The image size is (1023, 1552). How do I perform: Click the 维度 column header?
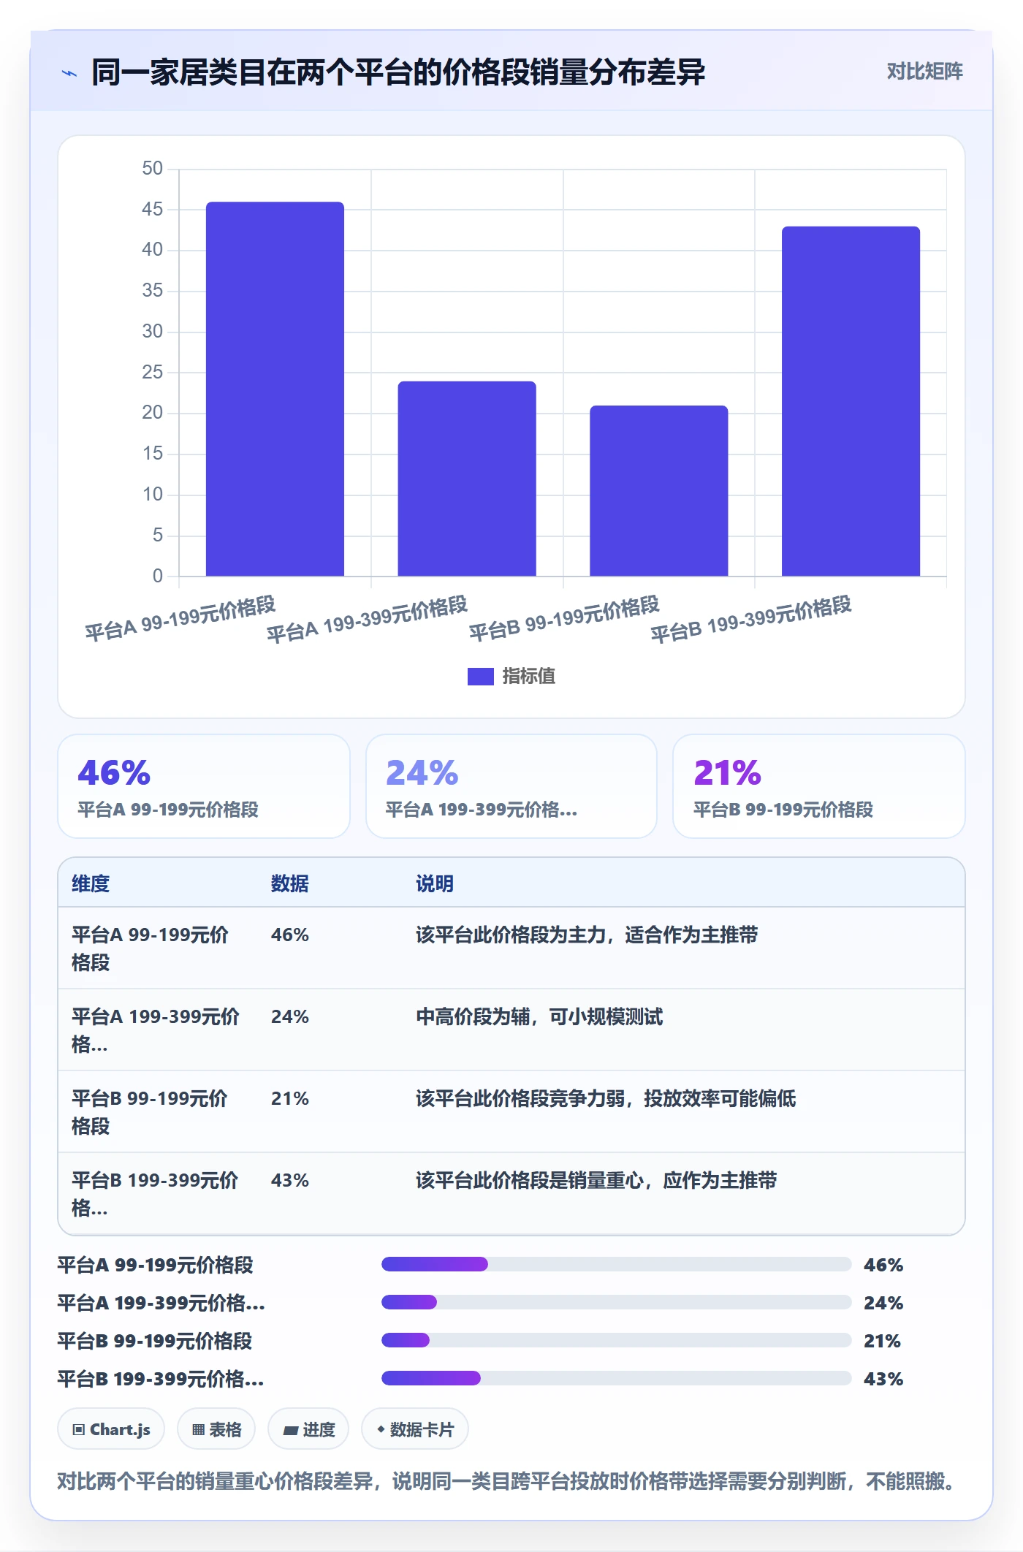(91, 883)
